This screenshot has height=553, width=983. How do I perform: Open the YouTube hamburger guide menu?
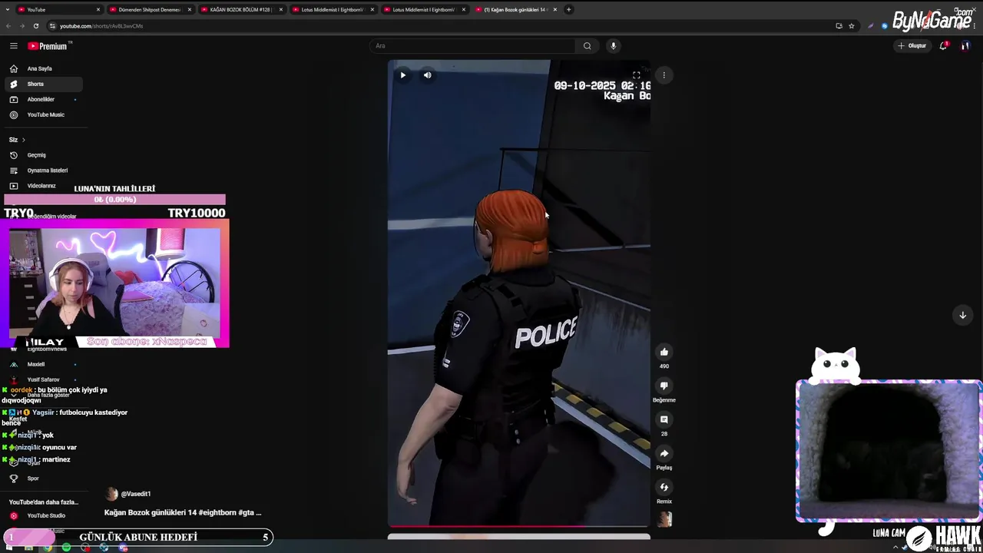13,46
